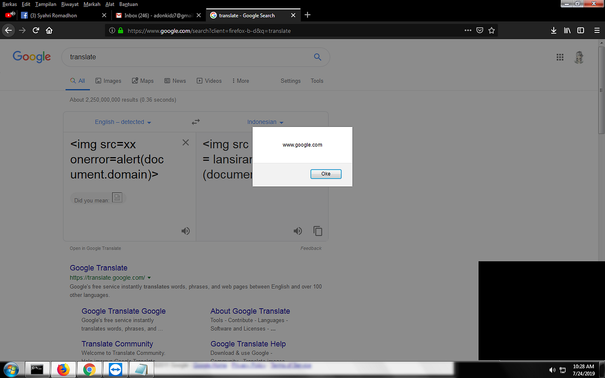
Task: Open the volume control in system tray
Action: tap(552, 370)
